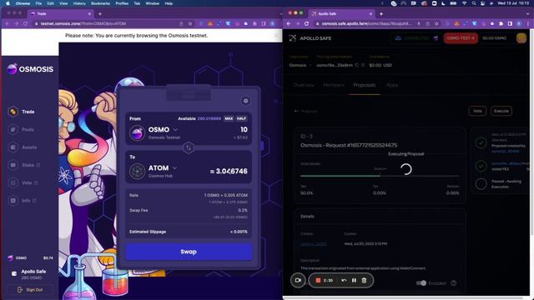Click the Apple menu icon
The width and height of the screenshot is (534, 300).
8,3
